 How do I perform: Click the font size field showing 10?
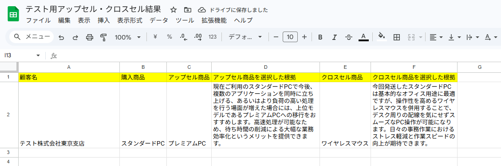click(290, 37)
